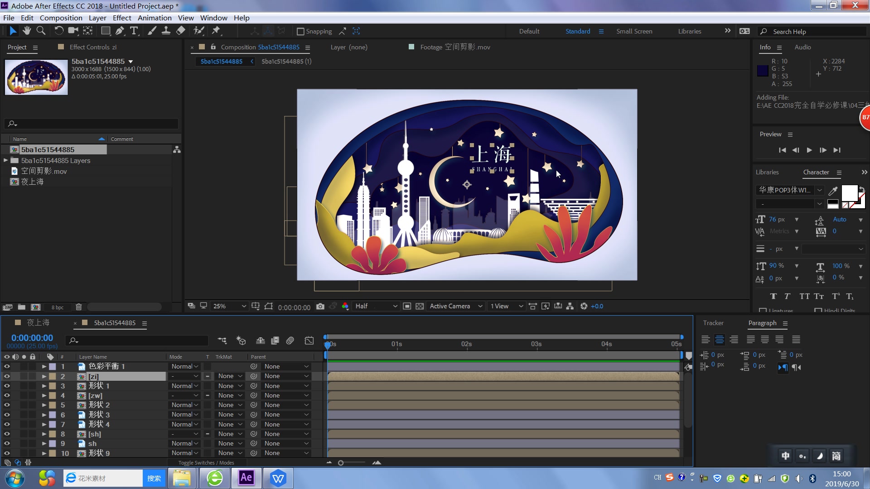Click the RAM Preview play button
Screen dimensions: 870x489
point(810,150)
